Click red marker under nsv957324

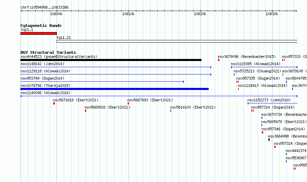(x=275, y=147)
